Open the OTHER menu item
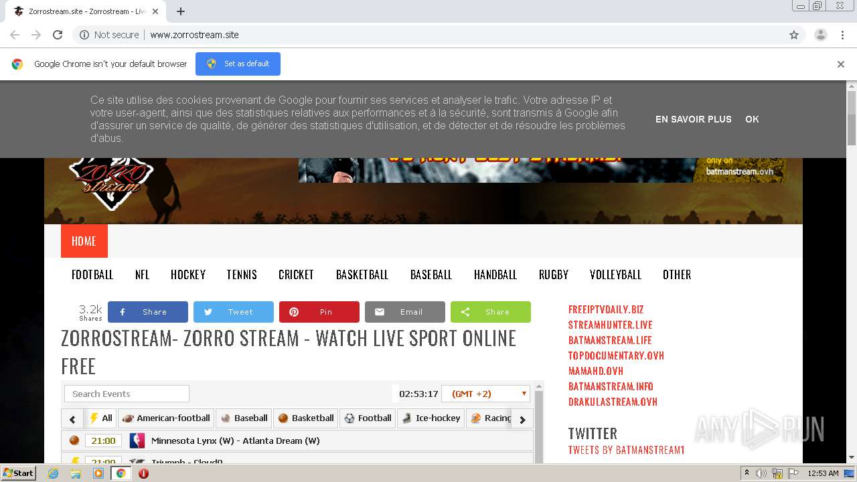 pyautogui.click(x=677, y=274)
